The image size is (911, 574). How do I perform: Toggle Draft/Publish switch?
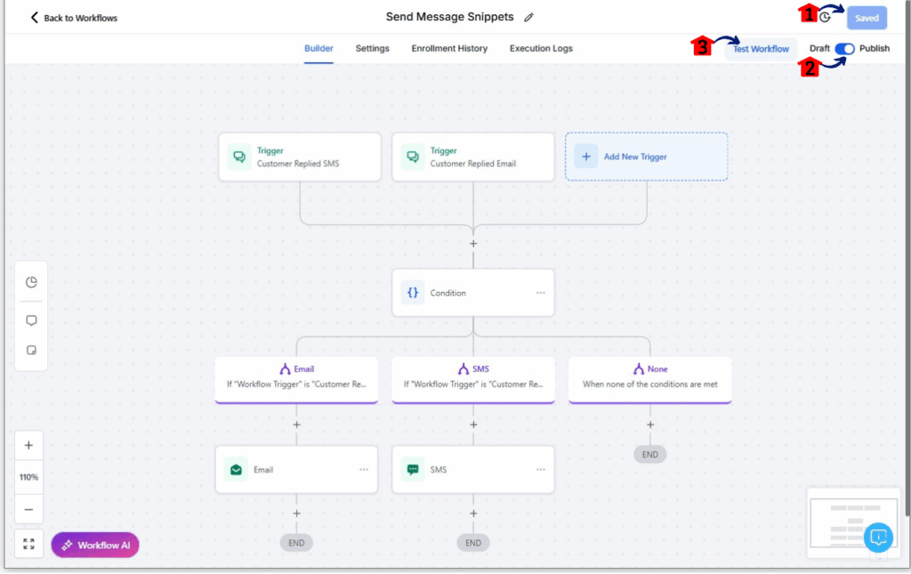(x=845, y=49)
